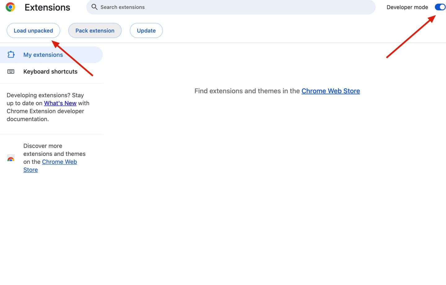446x285 pixels.
Task: Click Pack extension button
Action: coord(95,30)
